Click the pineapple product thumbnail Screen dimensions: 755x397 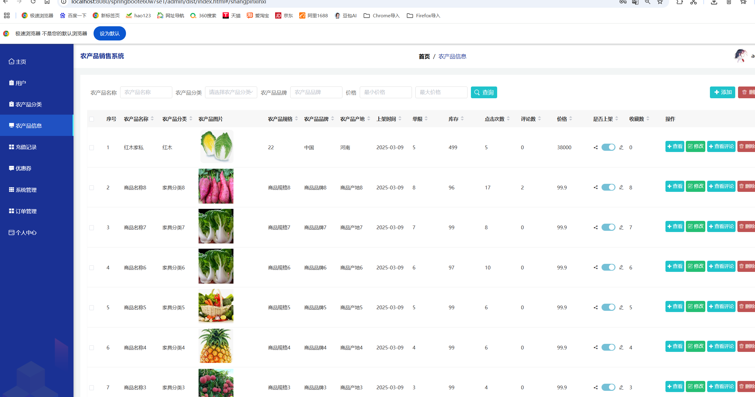pos(216,346)
